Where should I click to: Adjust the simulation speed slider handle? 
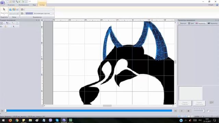[x=204, y=111]
